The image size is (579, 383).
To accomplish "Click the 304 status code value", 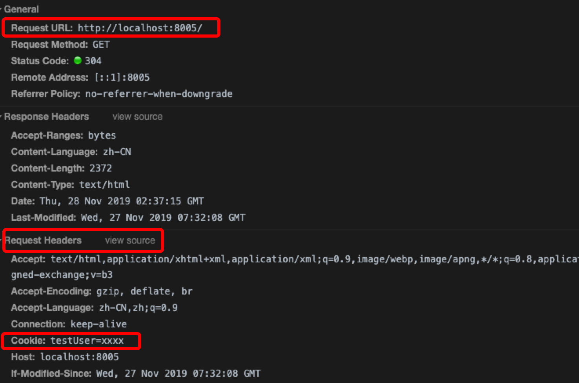I will pyautogui.click(x=93, y=61).
